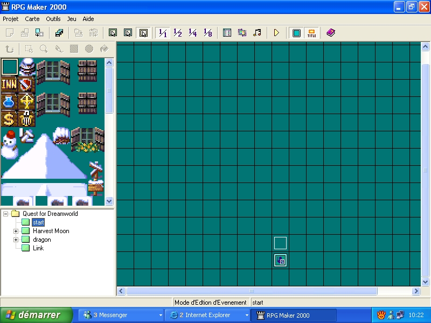Click the white event cursor square
431x323 pixels.
coord(280,243)
